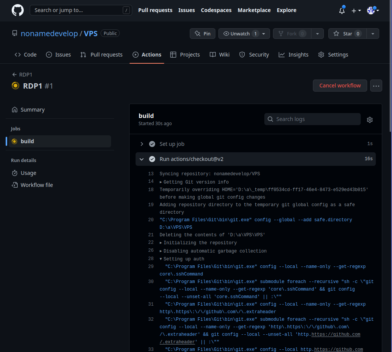Screen dimensions: 392x352
Task: Focus the Search logs field
Action: (x=312, y=119)
